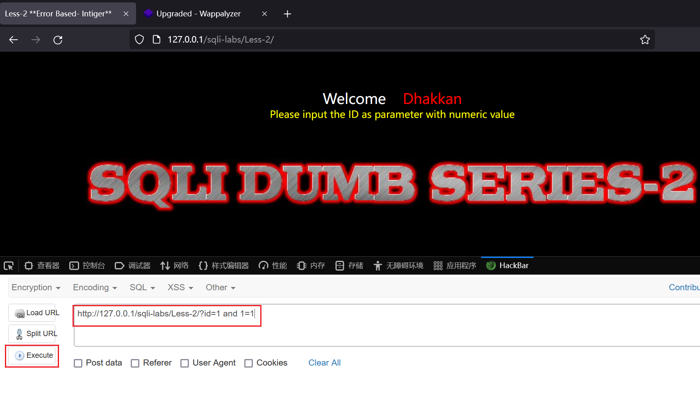The width and height of the screenshot is (700, 393).
Task: Open the 存储 (Storage) inspector
Action: pyautogui.click(x=349, y=265)
